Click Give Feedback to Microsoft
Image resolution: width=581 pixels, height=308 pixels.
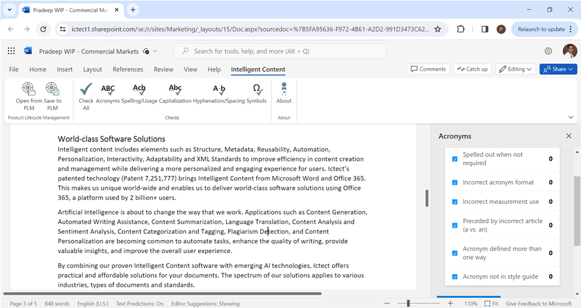coord(539,304)
